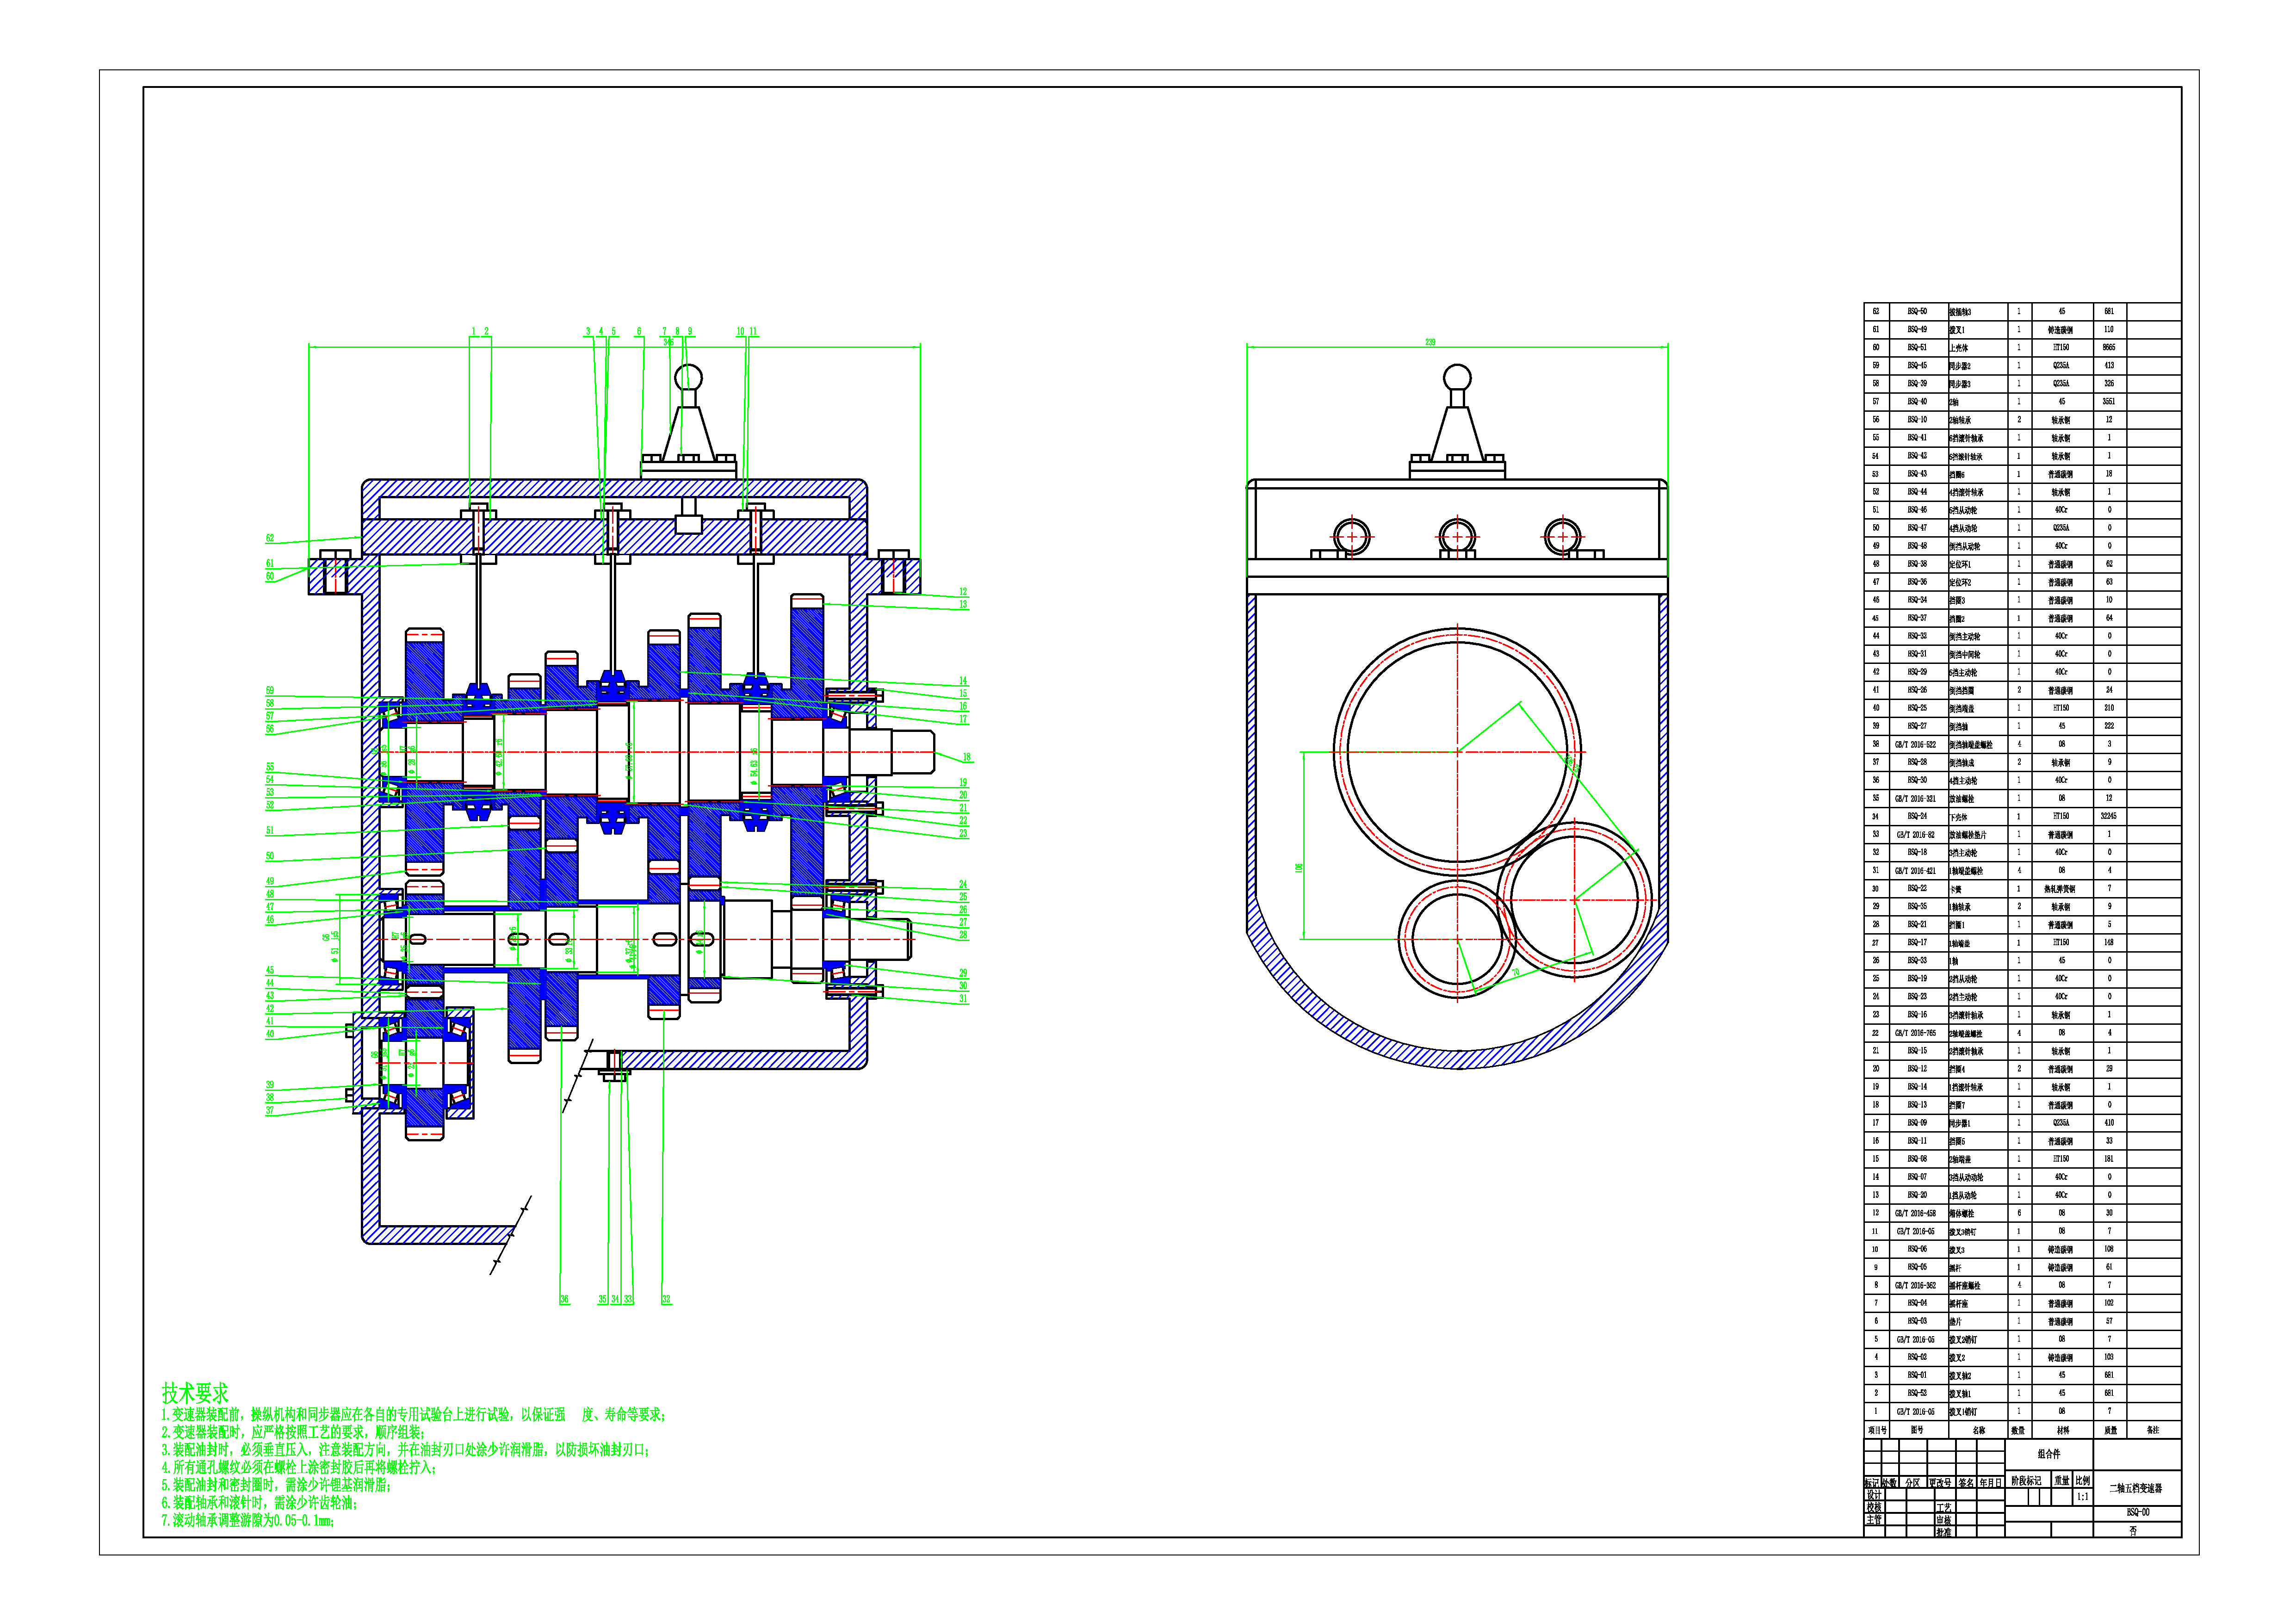The width and height of the screenshot is (2296, 1623).
Task: Click the gear shift knob in right view
Action: 1457,378
